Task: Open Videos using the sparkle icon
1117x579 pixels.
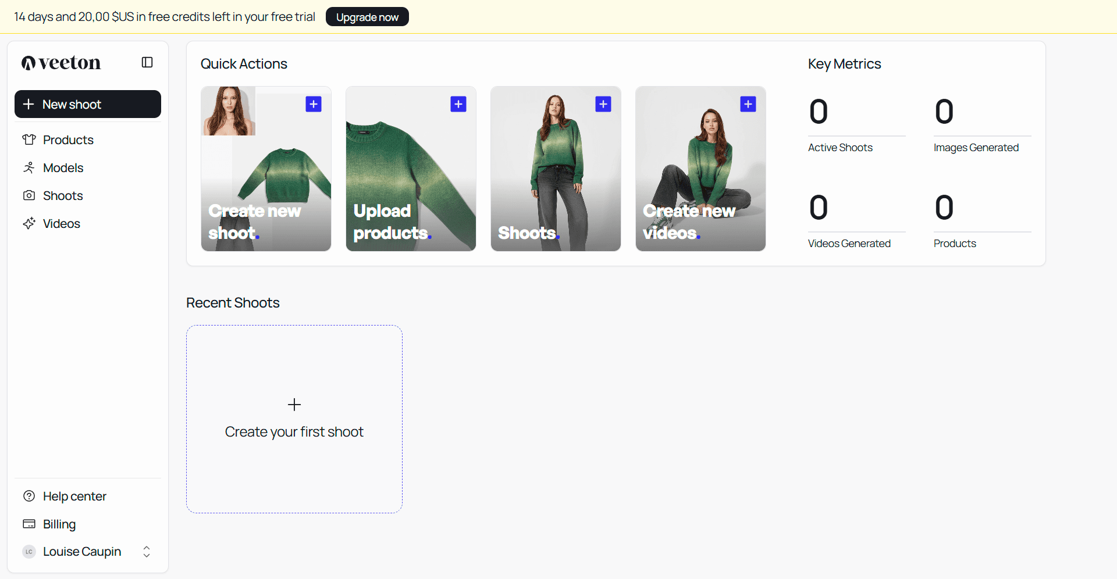Action: click(x=29, y=223)
